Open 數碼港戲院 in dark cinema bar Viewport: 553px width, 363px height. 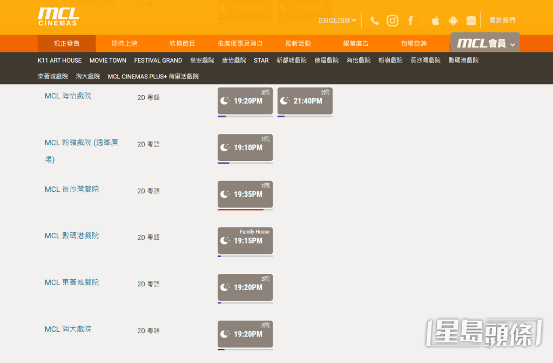463,60
